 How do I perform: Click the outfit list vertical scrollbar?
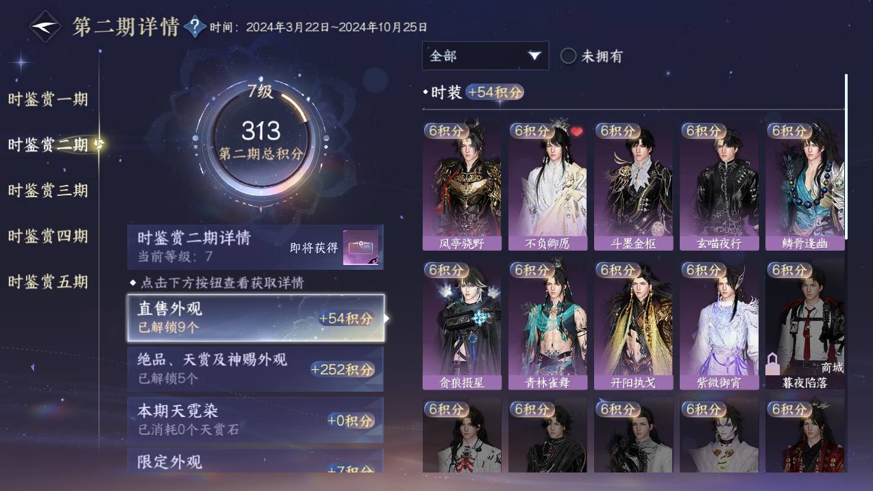click(x=846, y=157)
